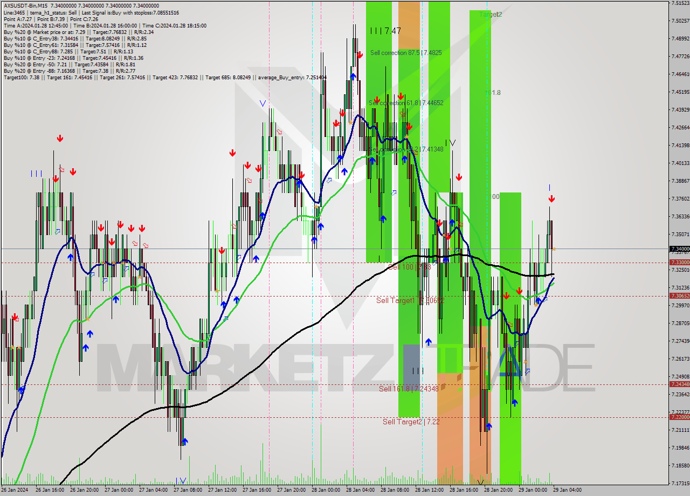
Task: Click the 'Buy %10 @ Entry -23' line
Action: click(x=73, y=58)
